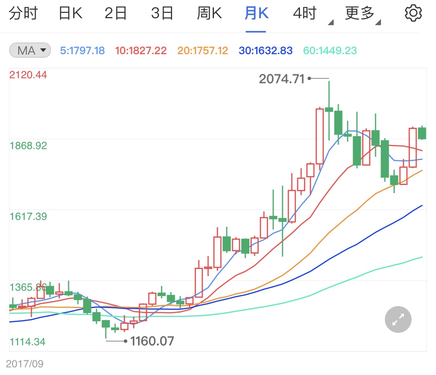Click the 1617.39 axis price label
The height and width of the screenshot is (375, 436).
[28, 216]
